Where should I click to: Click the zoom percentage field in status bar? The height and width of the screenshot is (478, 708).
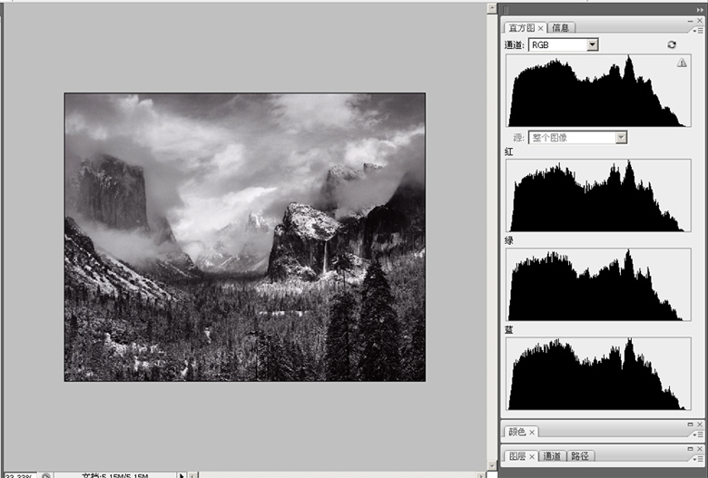(18, 474)
